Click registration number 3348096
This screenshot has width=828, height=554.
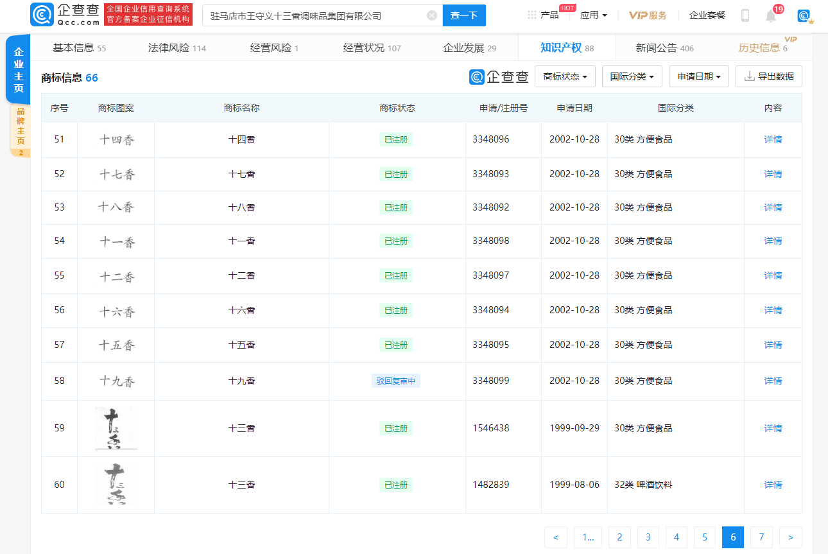point(491,139)
